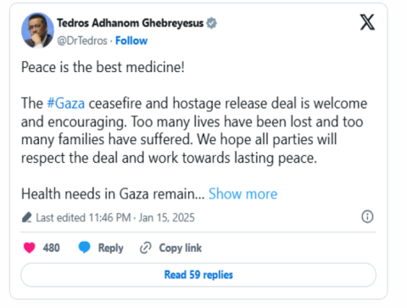
Task: Click Copy link text
Action: click(181, 248)
